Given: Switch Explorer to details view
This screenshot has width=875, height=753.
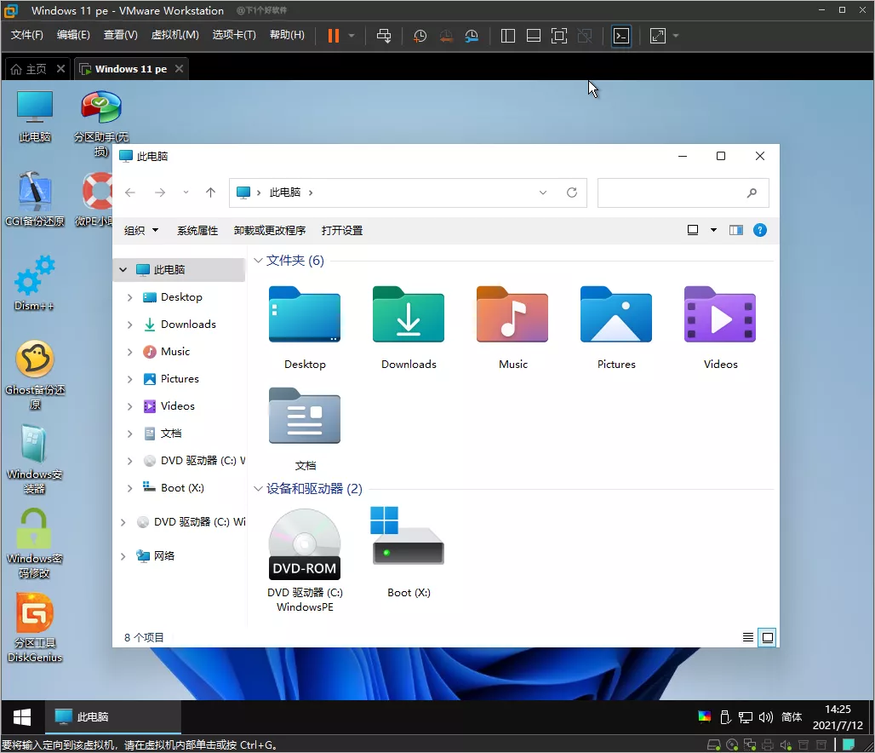Looking at the screenshot, I should tap(748, 637).
